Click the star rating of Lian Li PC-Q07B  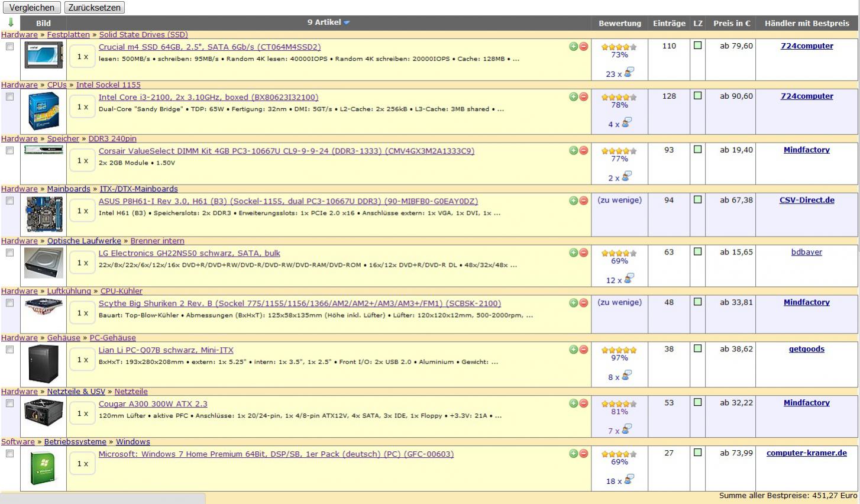coord(619,350)
